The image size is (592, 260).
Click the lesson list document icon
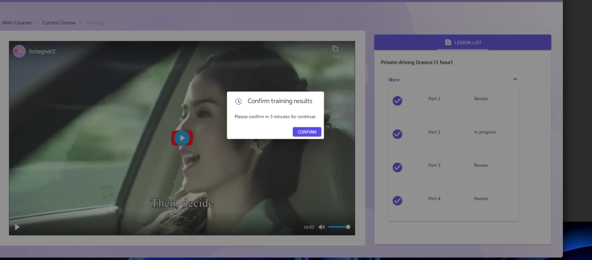[448, 42]
